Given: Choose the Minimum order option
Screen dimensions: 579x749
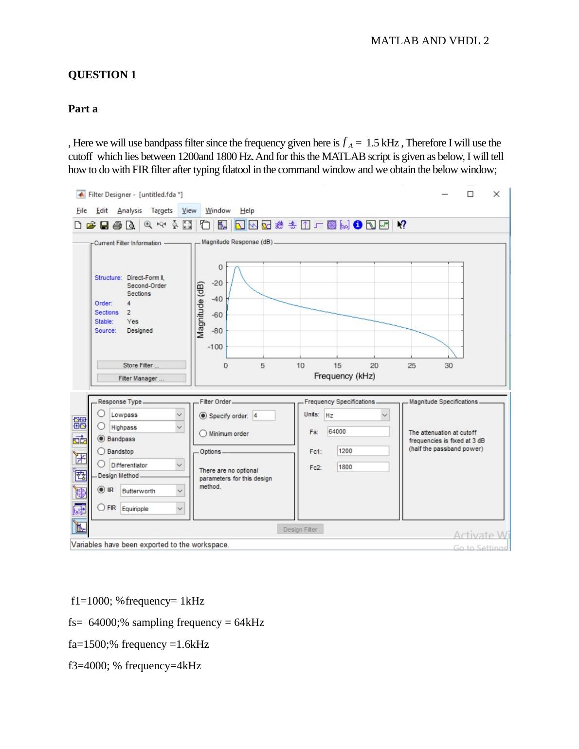Looking at the screenshot, I should pos(203,434).
